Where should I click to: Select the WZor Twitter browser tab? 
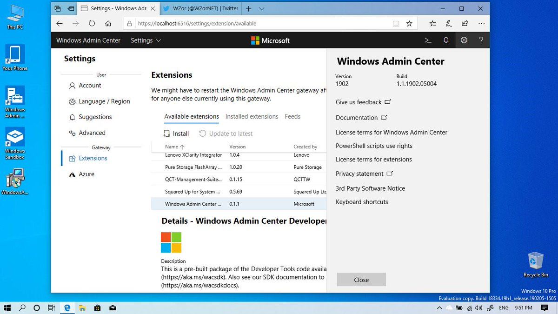200,8
